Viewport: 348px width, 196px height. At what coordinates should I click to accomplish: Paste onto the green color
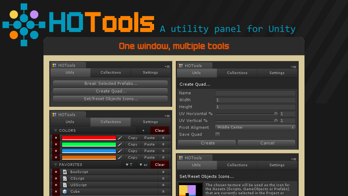click(x=149, y=144)
